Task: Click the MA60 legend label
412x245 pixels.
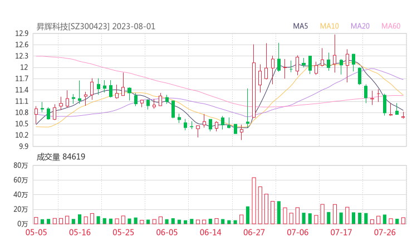Action: tap(391, 26)
